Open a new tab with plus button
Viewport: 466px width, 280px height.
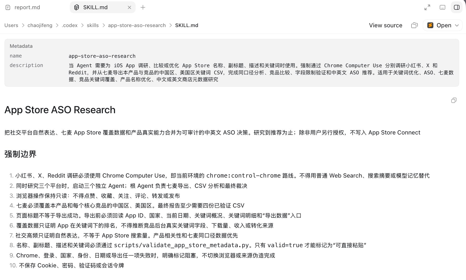(143, 7)
